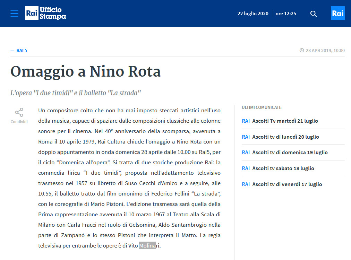The height and width of the screenshot is (260, 351).
Task: Click the Rai Ufficio Stampa logo
Action: coord(45,13)
